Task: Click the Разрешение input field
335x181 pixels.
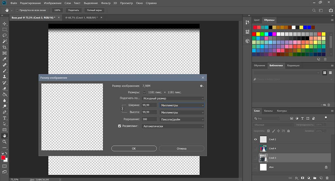Action: 150,119
